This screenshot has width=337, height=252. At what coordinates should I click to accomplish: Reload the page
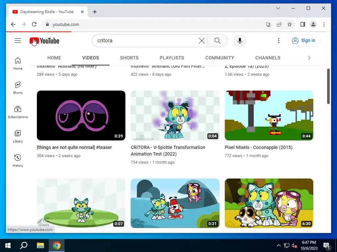(x=34, y=24)
